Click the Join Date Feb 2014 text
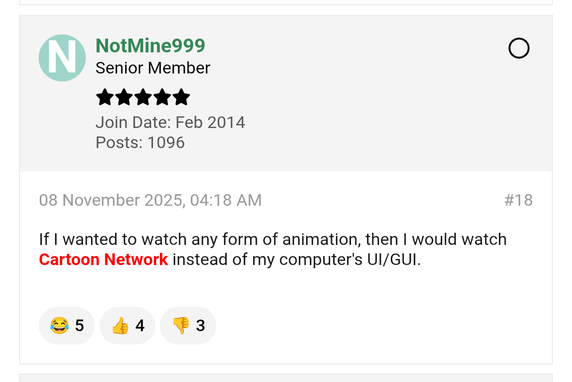The width and height of the screenshot is (572, 382). (170, 122)
